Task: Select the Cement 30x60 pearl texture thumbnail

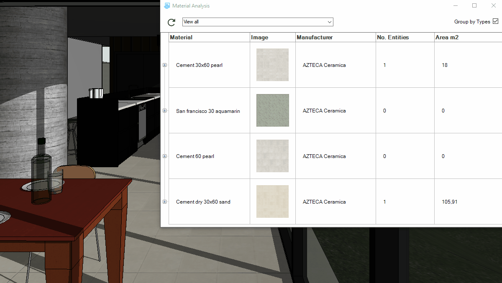Action: pyautogui.click(x=272, y=65)
